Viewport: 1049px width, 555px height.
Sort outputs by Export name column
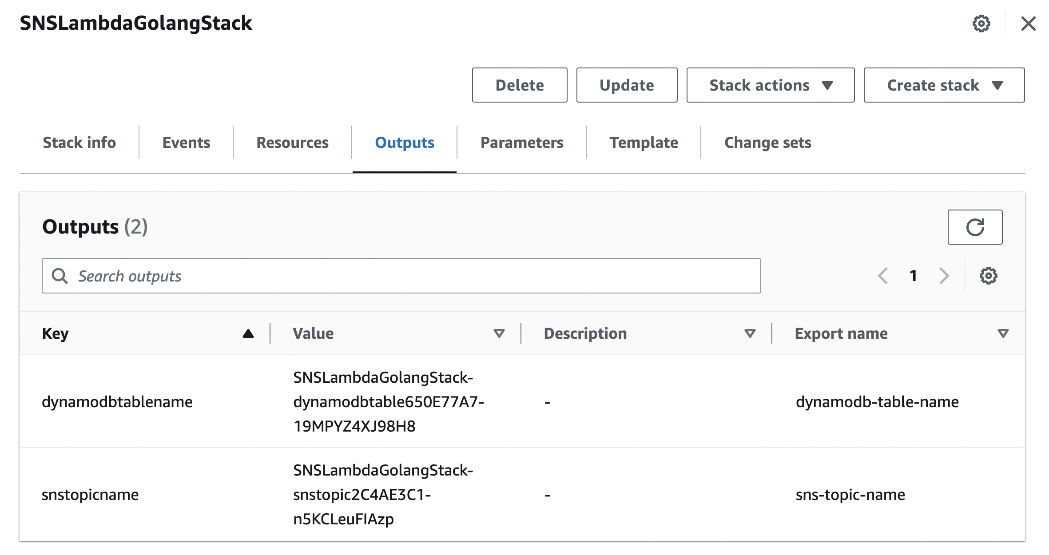(1003, 333)
